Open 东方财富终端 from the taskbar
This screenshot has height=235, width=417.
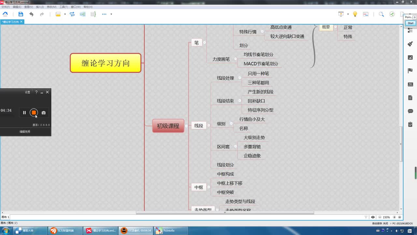click(65, 230)
